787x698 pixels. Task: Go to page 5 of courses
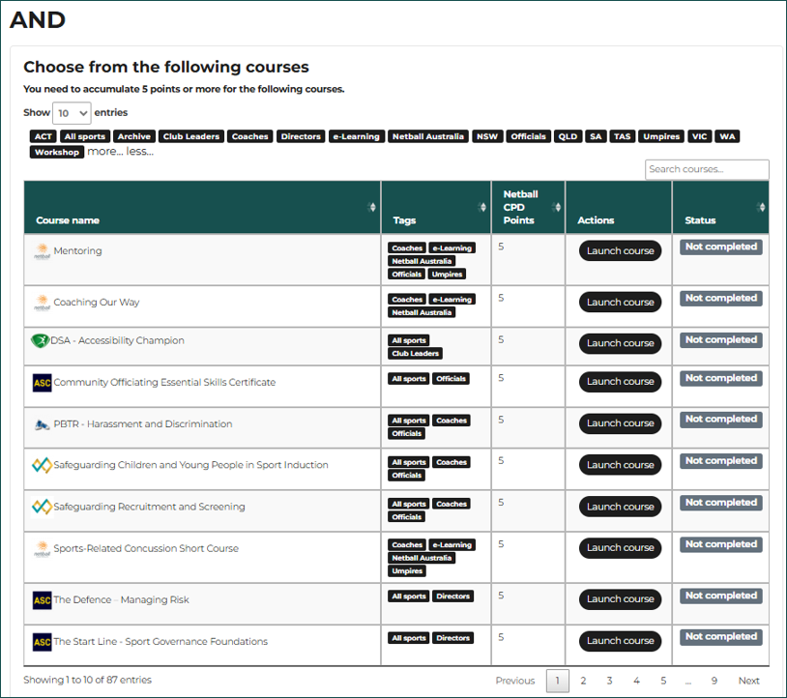[x=663, y=681]
